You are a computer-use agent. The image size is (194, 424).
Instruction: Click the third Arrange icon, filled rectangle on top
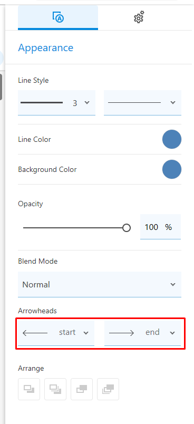pyautogui.click(x=82, y=389)
